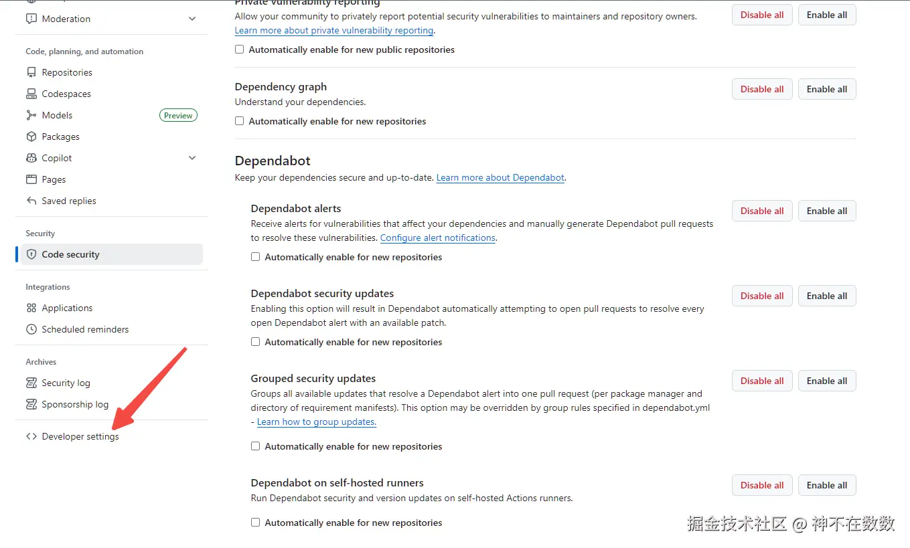Click the Codespaces icon in sidebar
This screenshot has width=910, height=548.
31,94
